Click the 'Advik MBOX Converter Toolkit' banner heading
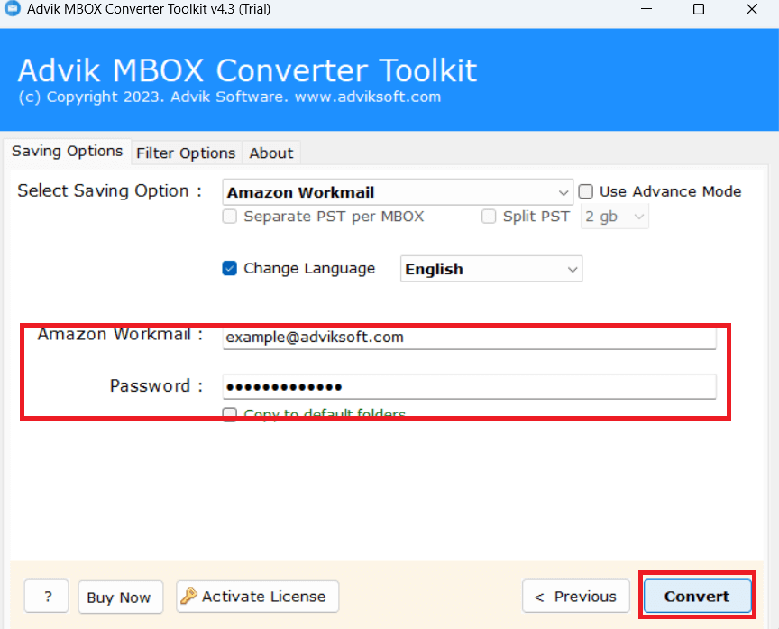 click(247, 70)
